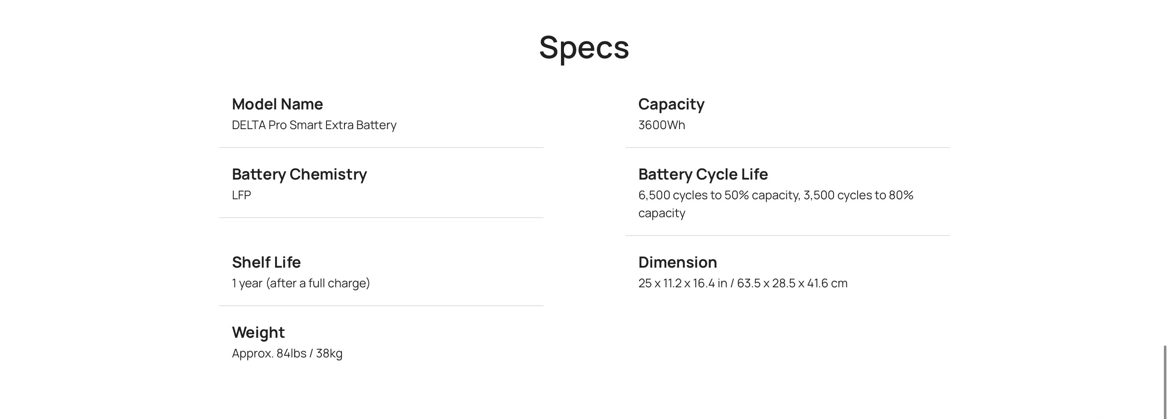Select the Capacity spec label
Viewport: 1169px width, 419px height.
click(671, 104)
